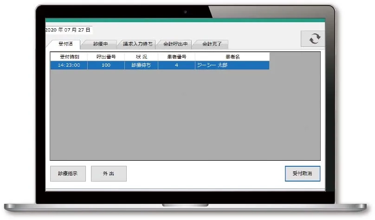Screen dimensions: 375x220
Task: Sort by 受付時刻 column header
Action: tap(69, 57)
